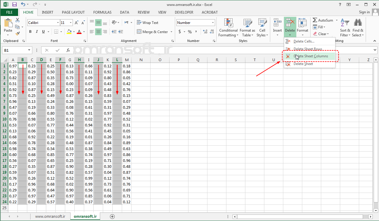Open the Alignment dialog launcher
Screen dimensions: 379x221
(173, 41)
